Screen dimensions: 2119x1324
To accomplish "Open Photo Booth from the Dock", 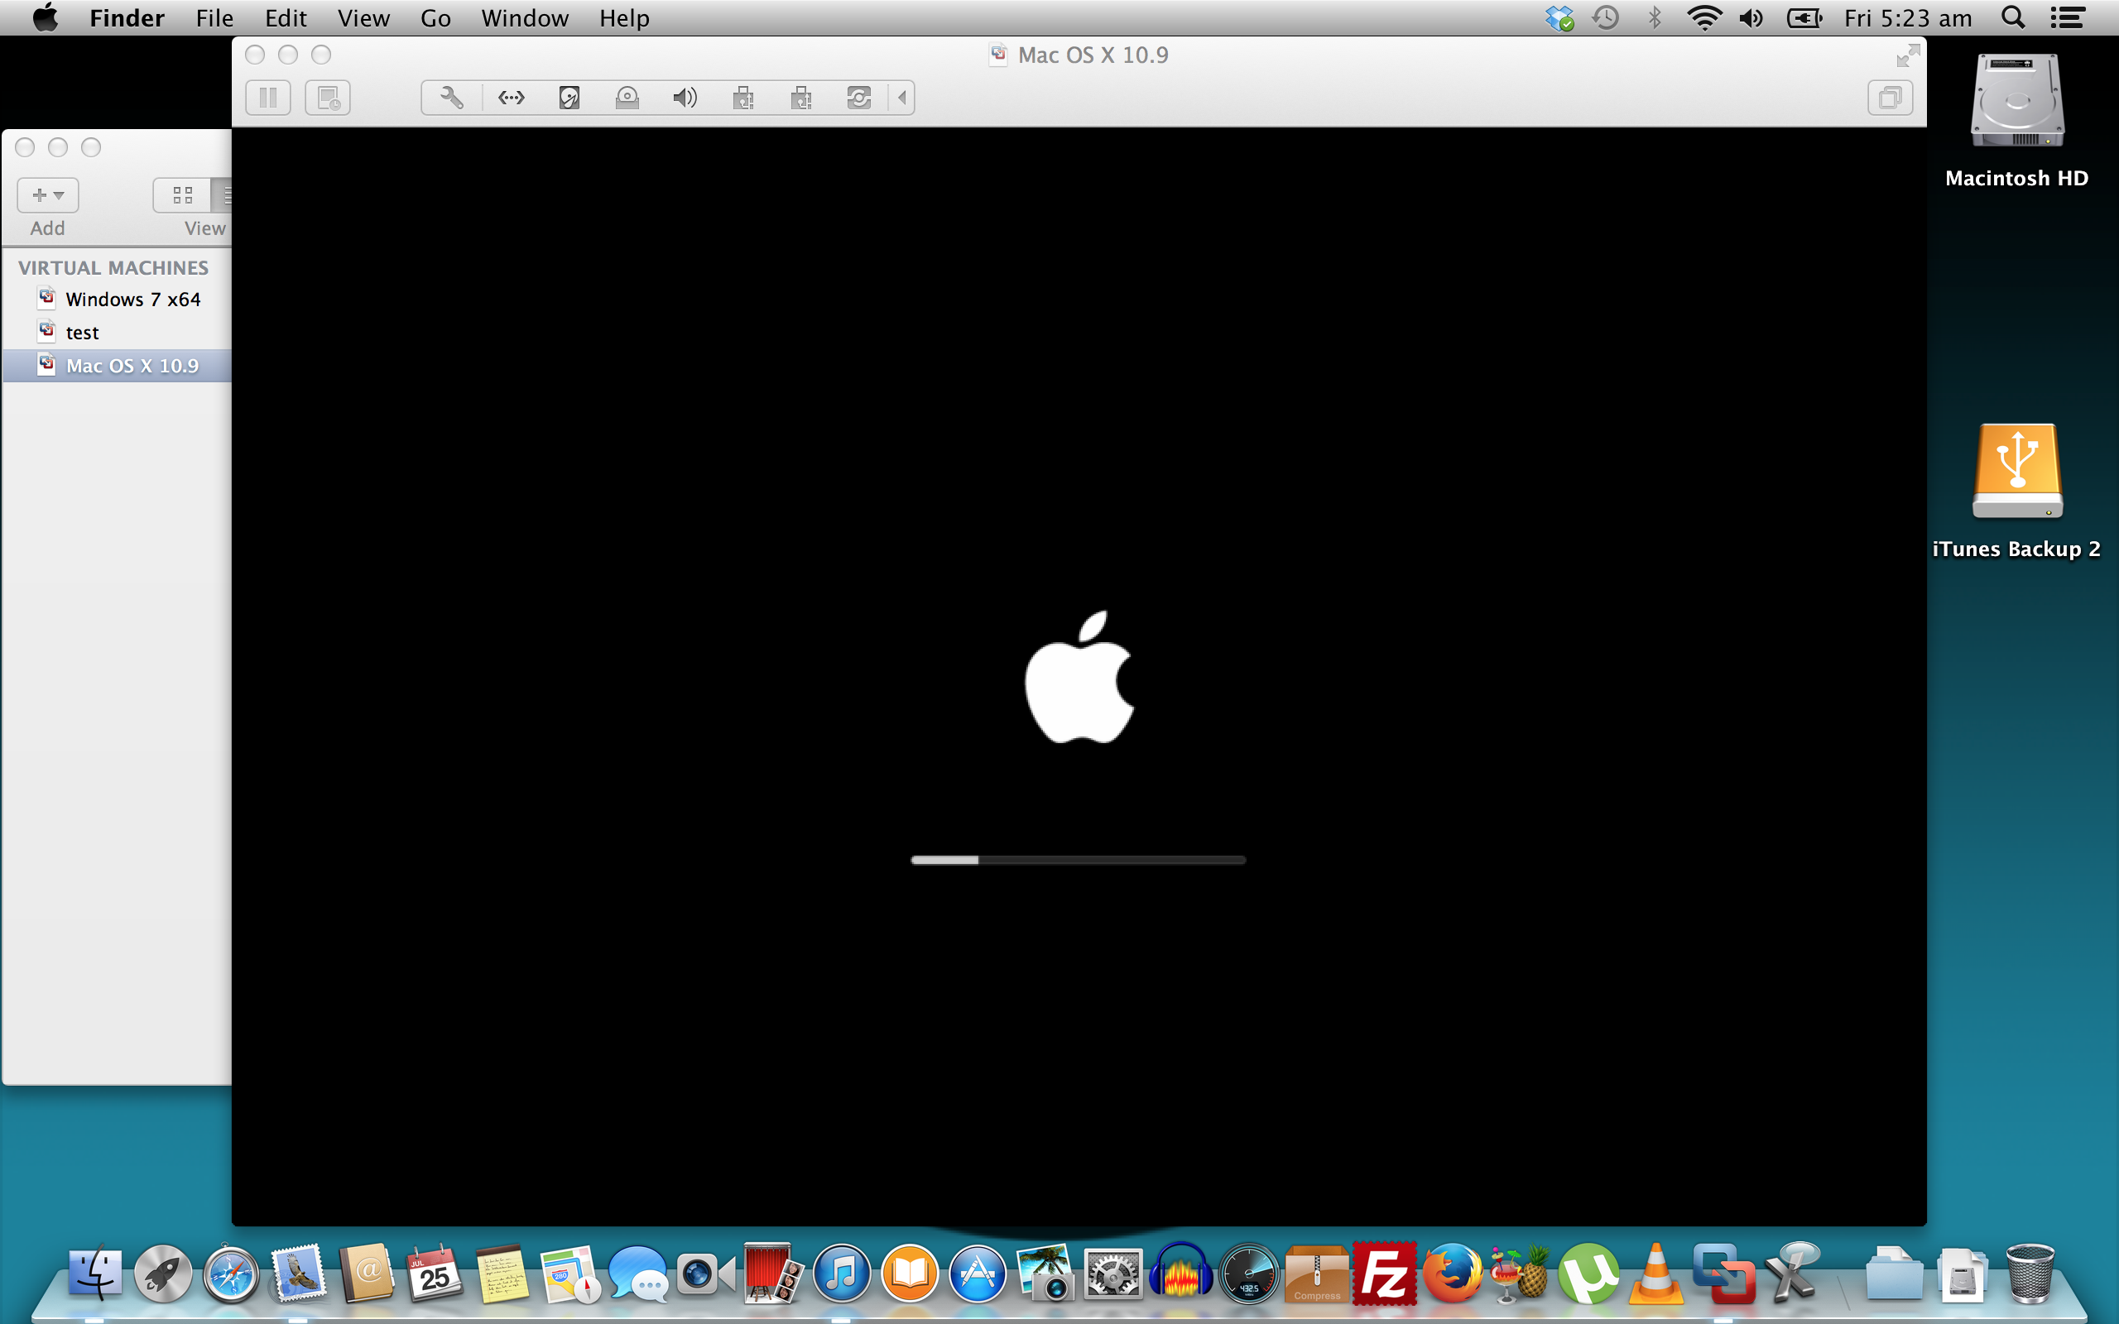I will pyautogui.click(x=773, y=1274).
